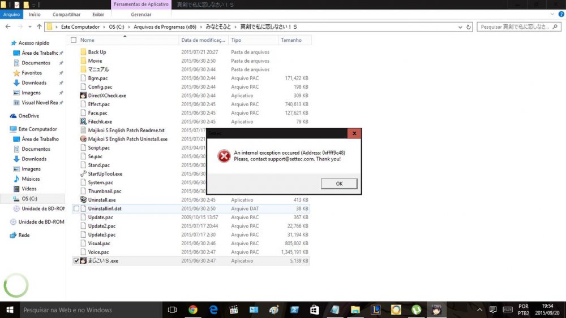
Task: Click the Uninstall.exe file icon
Action: (83, 200)
